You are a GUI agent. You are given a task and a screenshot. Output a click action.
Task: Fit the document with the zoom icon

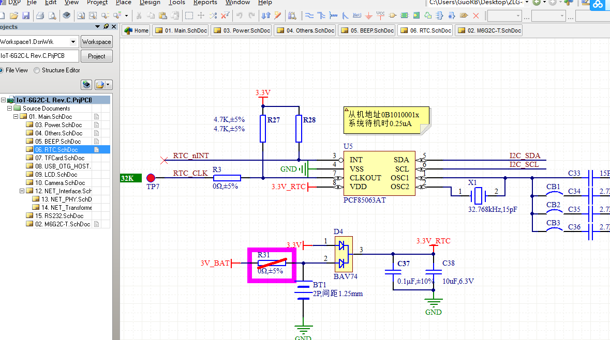point(81,16)
